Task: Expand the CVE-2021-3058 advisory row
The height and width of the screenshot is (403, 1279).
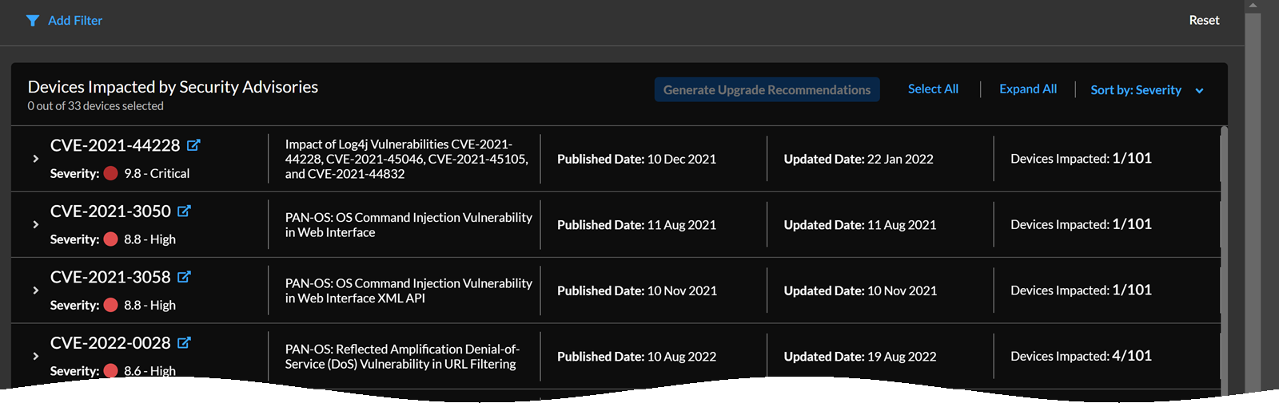Action: pyautogui.click(x=36, y=290)
